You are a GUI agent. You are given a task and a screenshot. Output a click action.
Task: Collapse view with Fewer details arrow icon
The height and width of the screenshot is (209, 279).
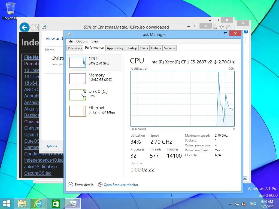click(x=70, y=185)
